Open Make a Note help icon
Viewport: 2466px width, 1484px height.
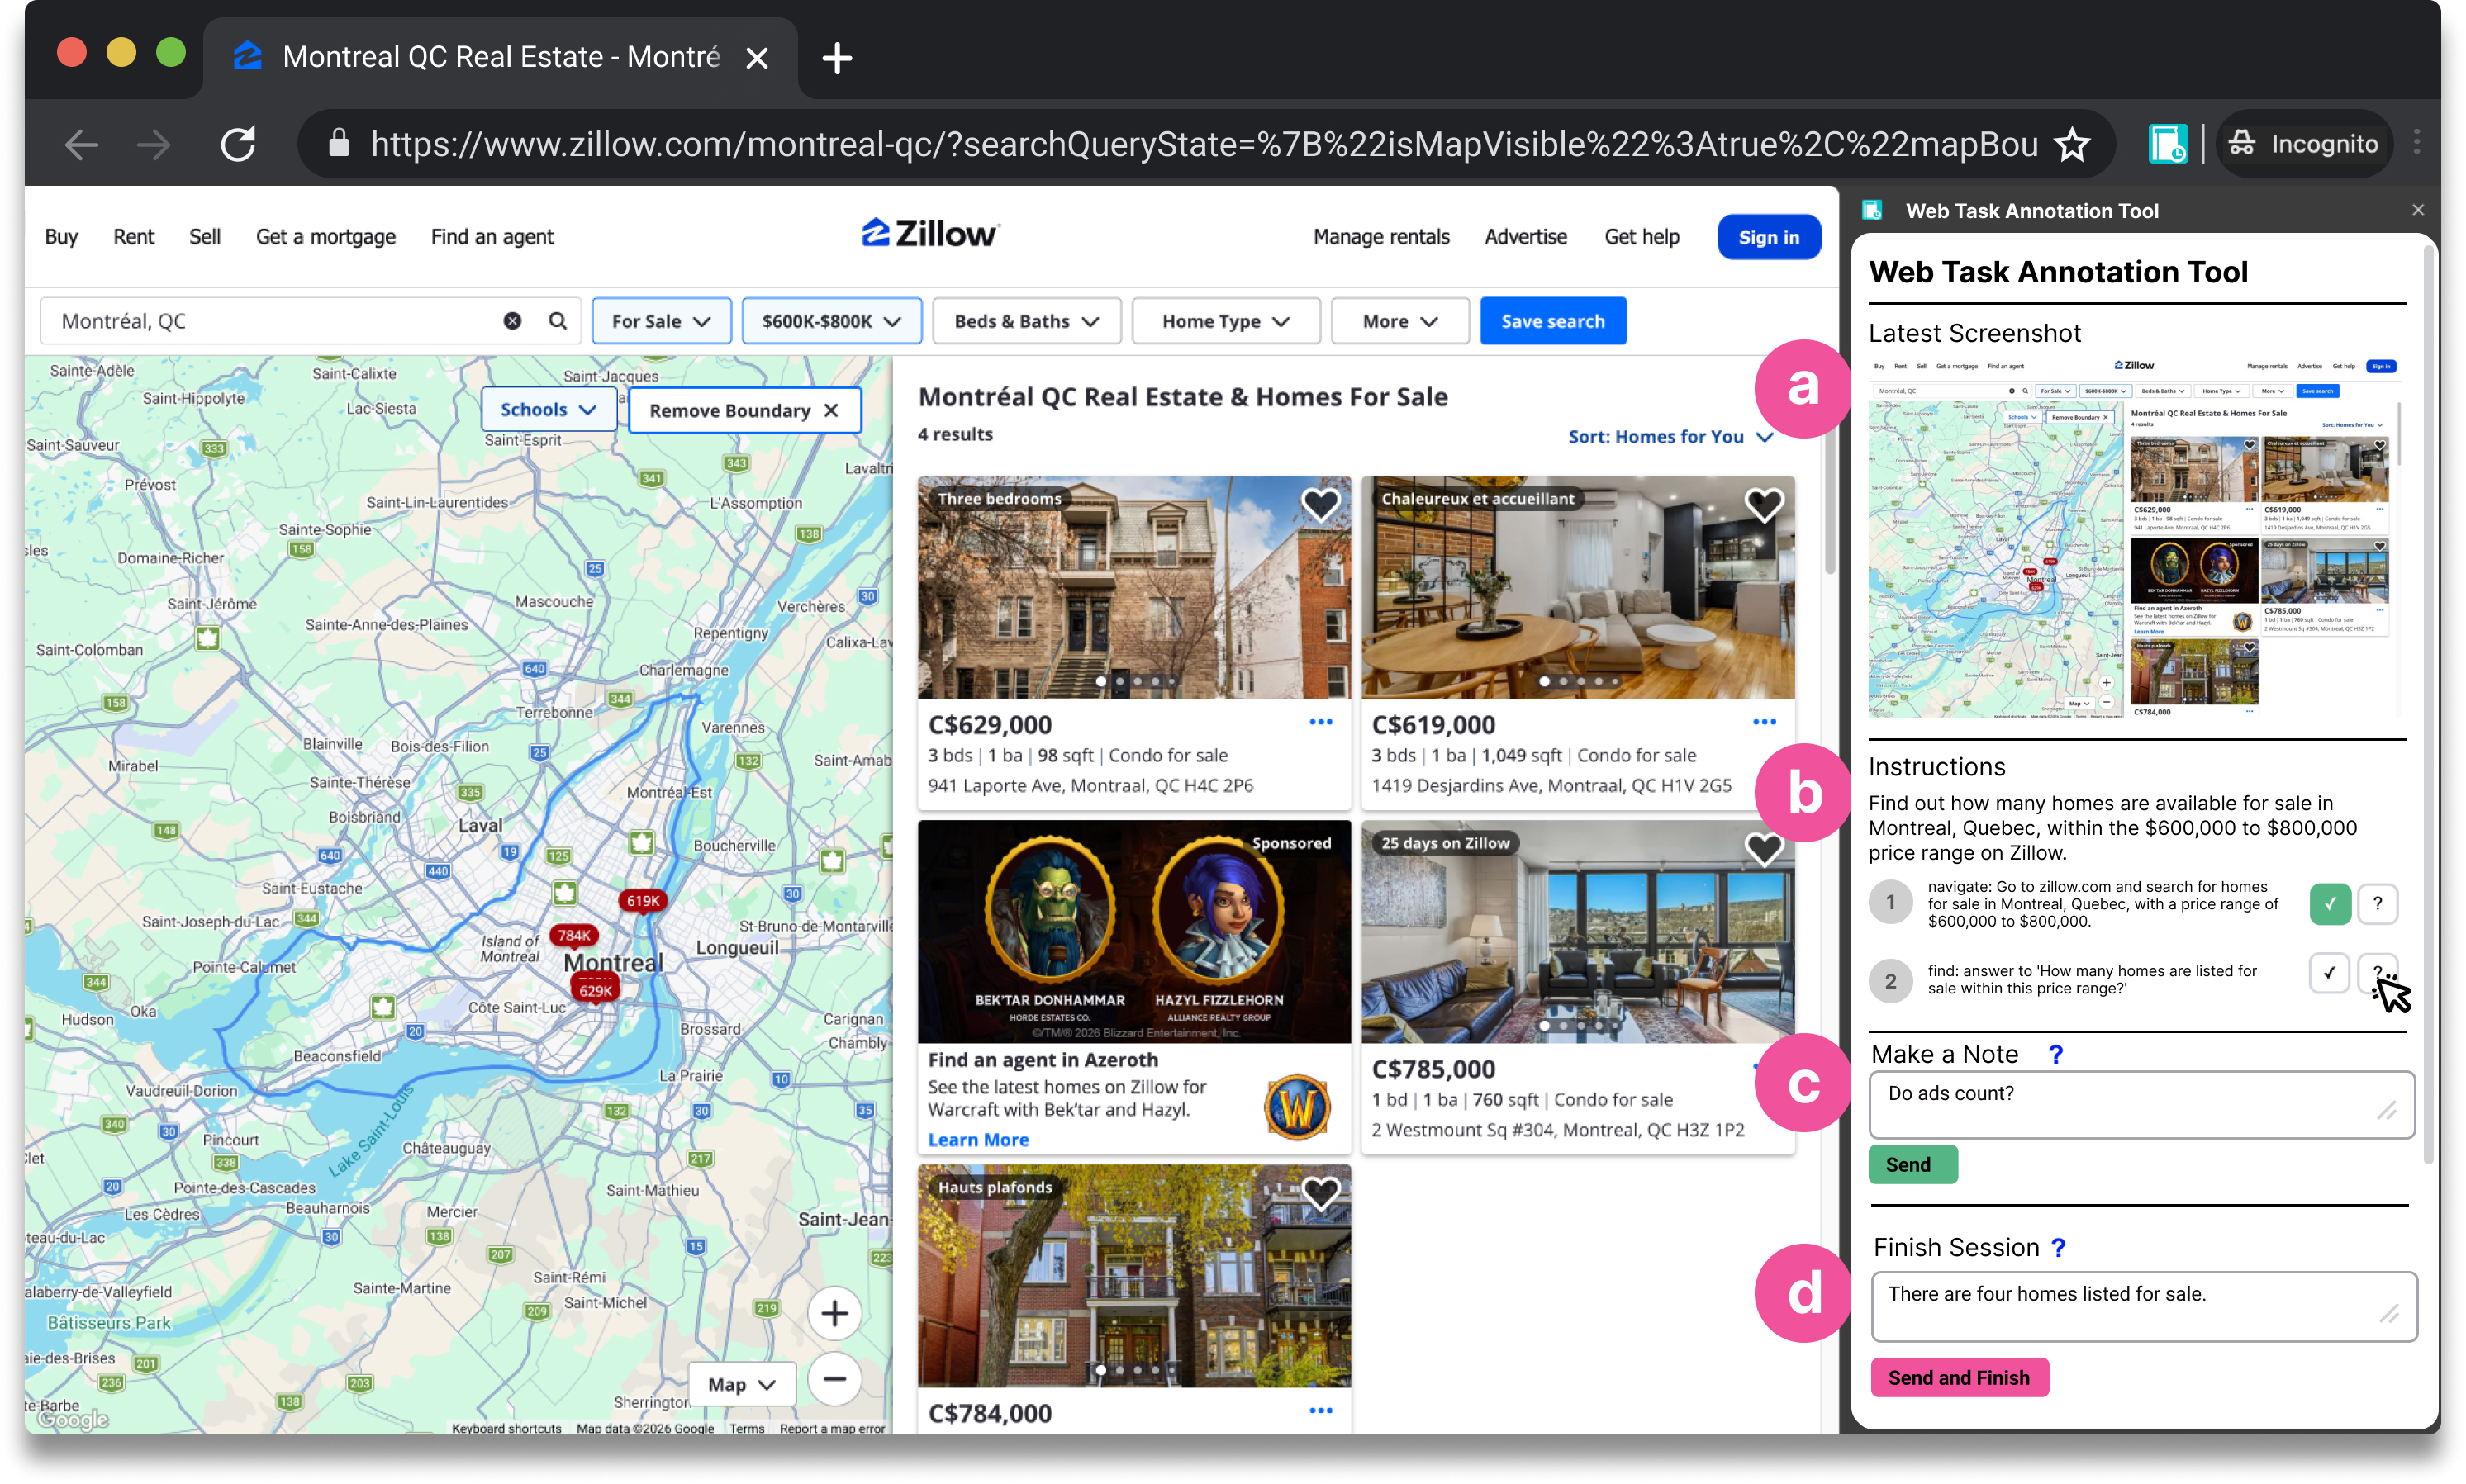2055,1054
